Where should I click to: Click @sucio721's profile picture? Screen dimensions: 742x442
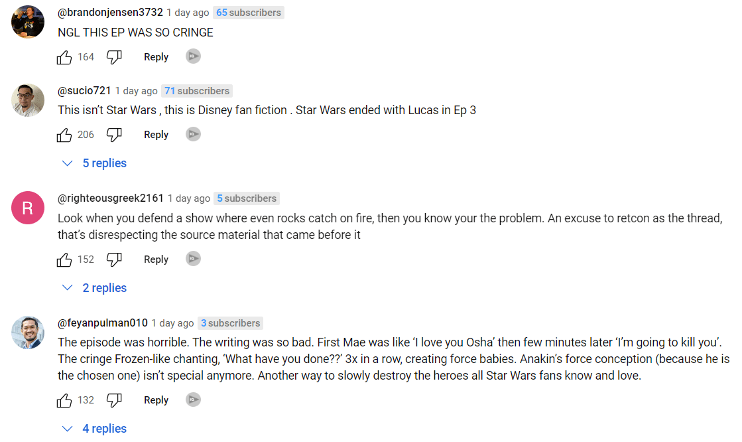(28, 100)
